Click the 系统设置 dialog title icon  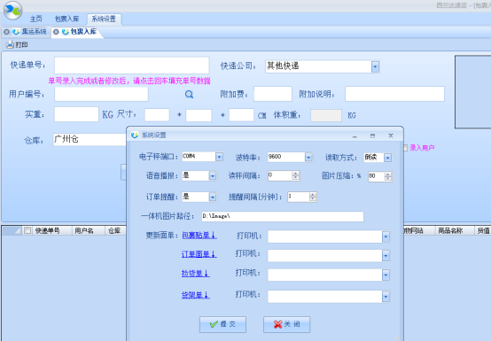(x=135, y=136)
